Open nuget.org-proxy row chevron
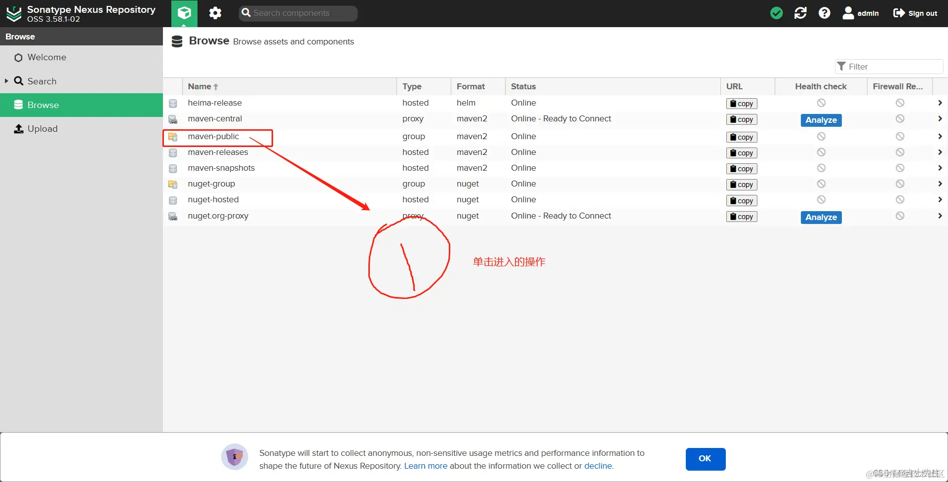948x482 pixels. pyautogui.click(x=940, y=216)
